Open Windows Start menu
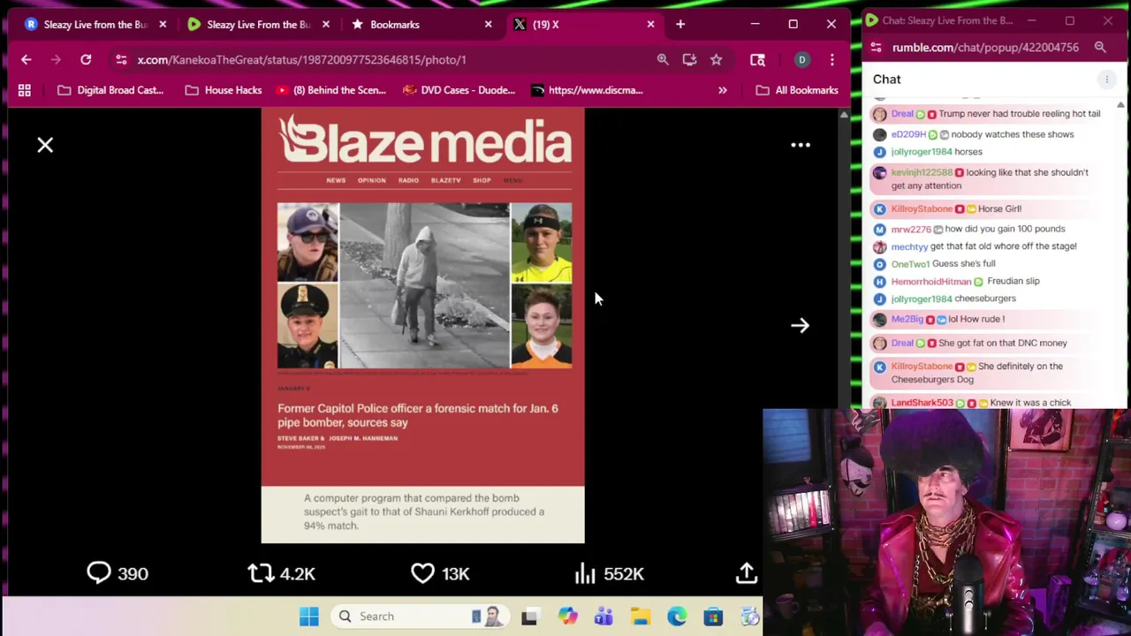This screenshot has width=1131, height=636. pyautogui.click(x=308, y=617)
